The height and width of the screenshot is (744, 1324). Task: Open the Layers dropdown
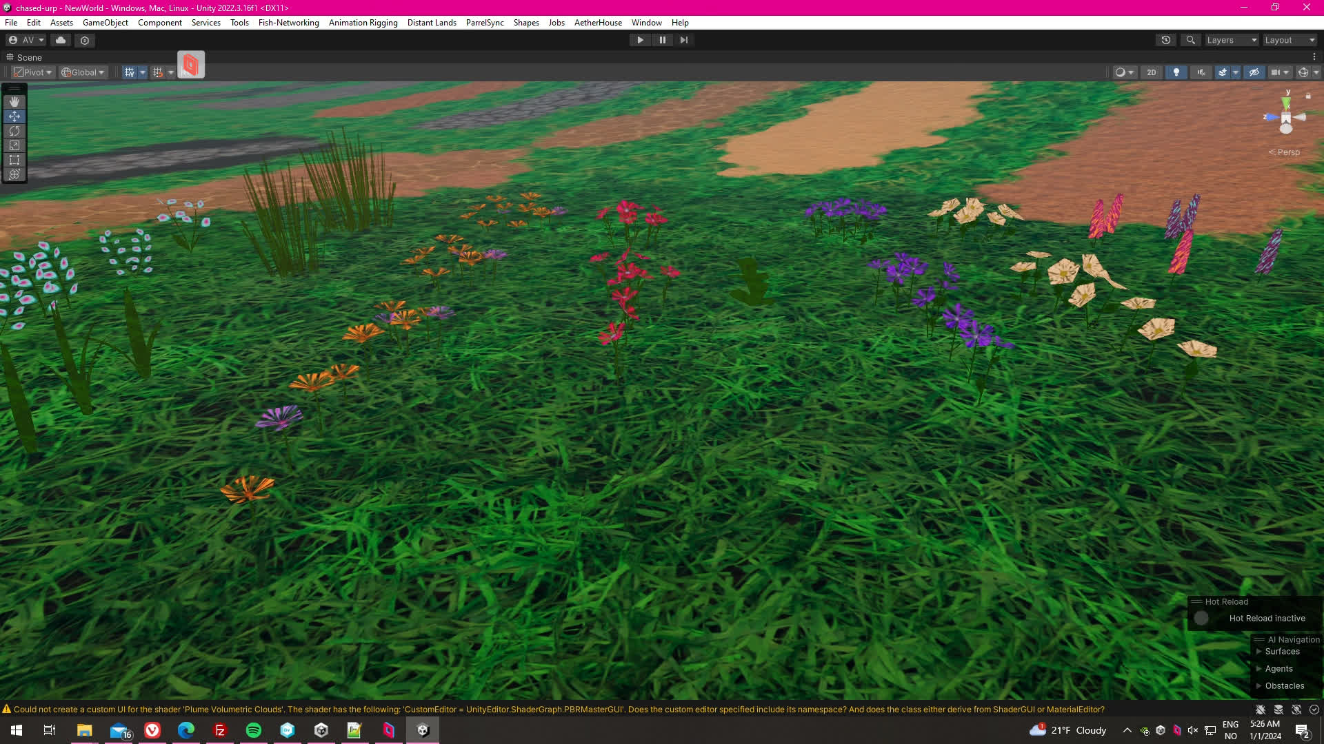[1232, 40]
